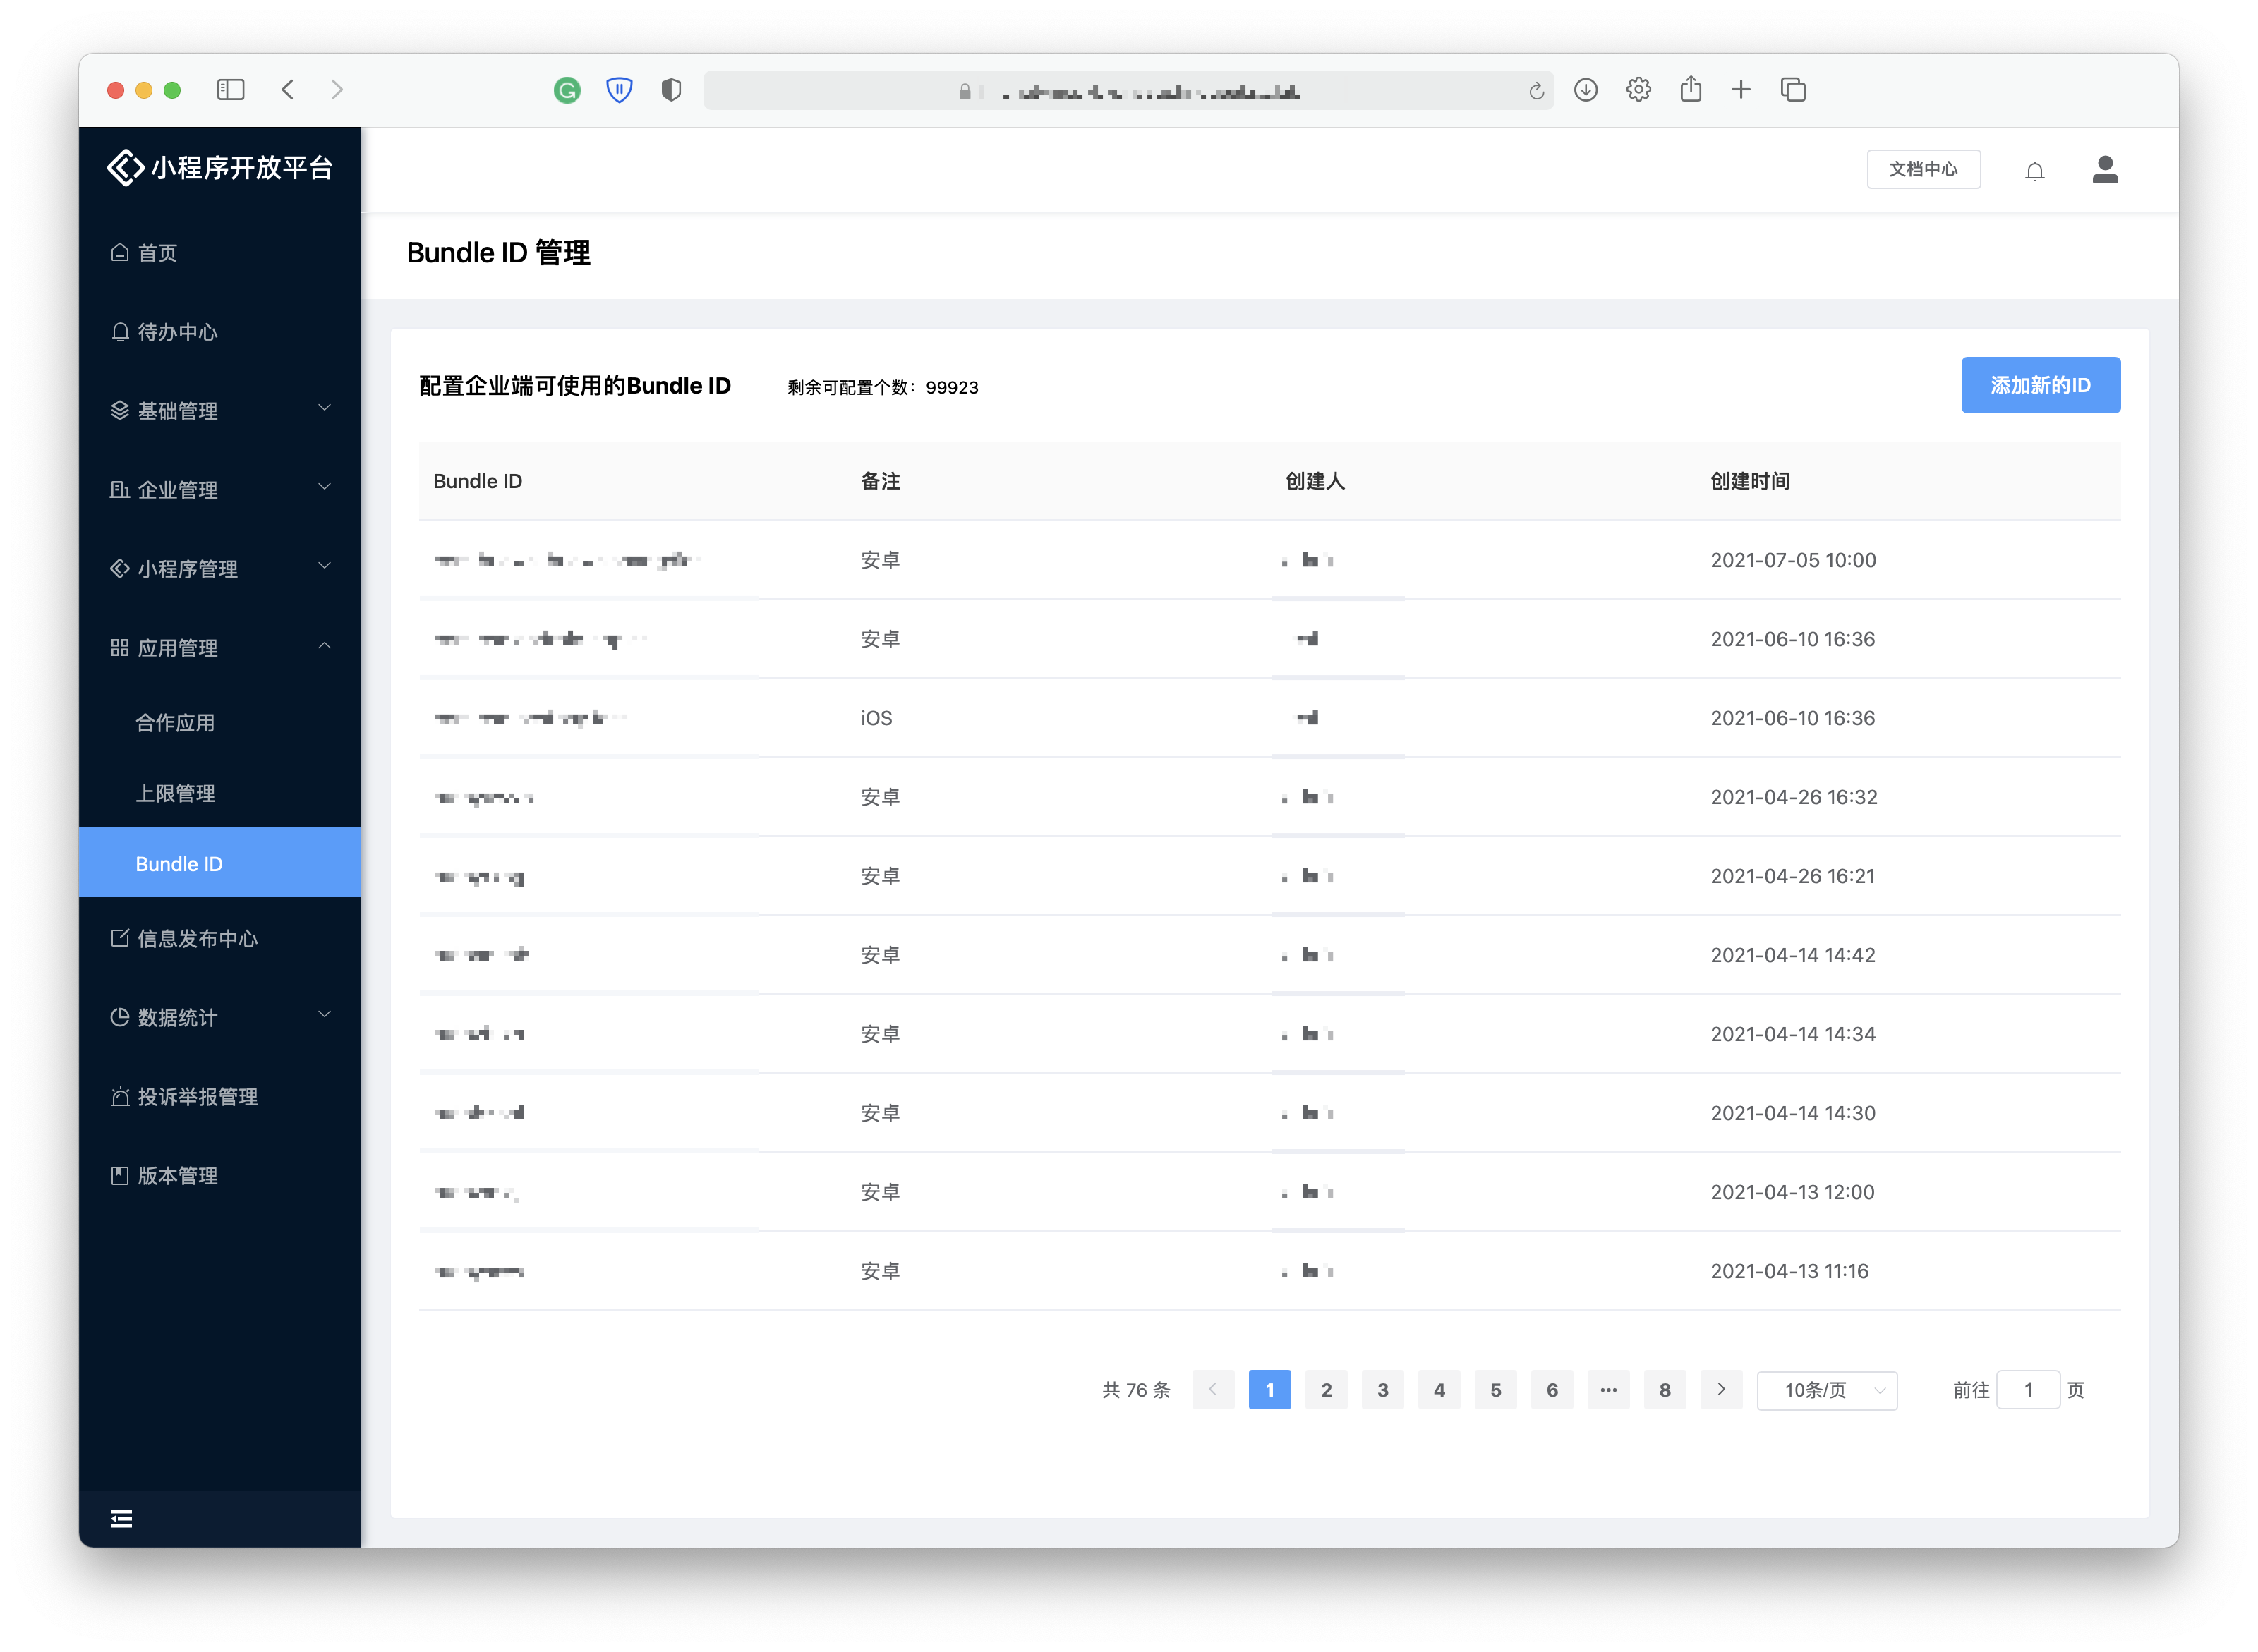This screenshot has width=2258, height=1652.
Task: Go to 首页 in sidebar
Action: pos(220,253)
